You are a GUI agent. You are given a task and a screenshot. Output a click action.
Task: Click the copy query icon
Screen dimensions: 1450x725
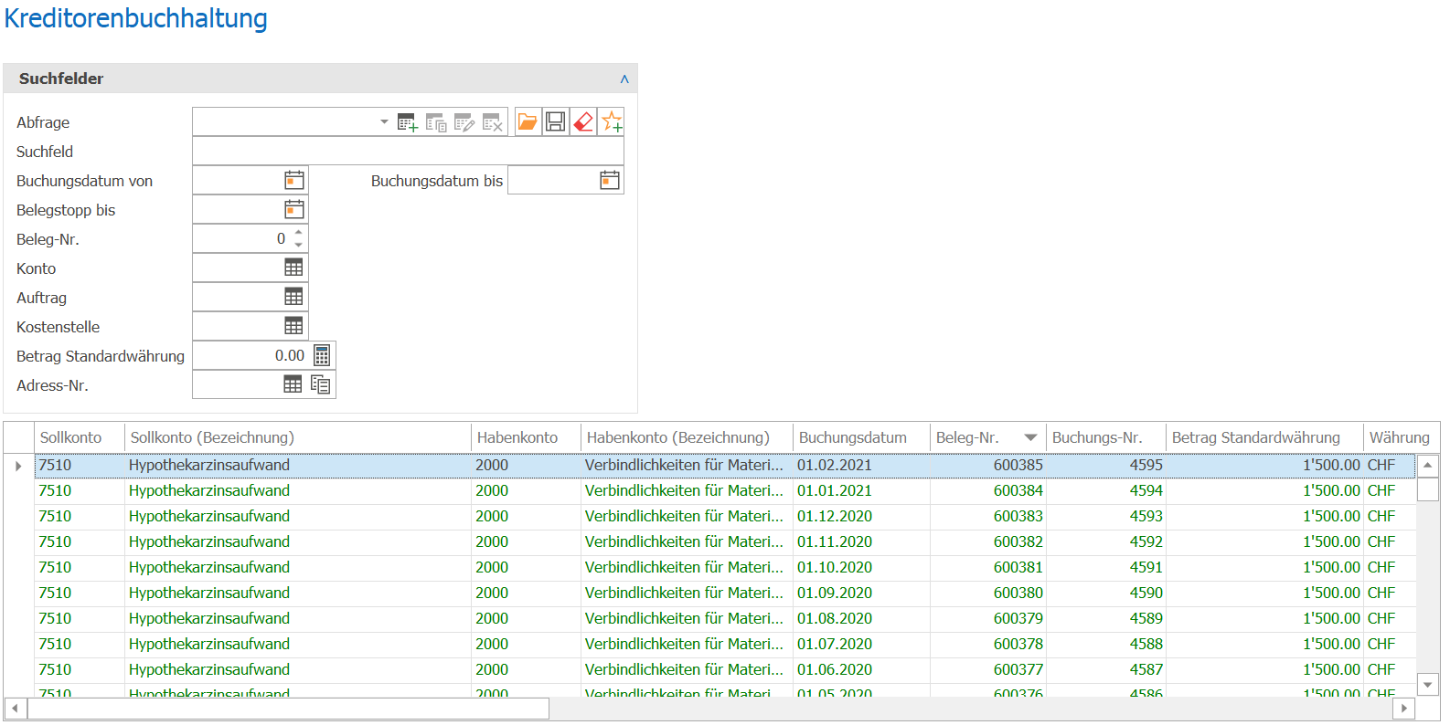point(436,122)
